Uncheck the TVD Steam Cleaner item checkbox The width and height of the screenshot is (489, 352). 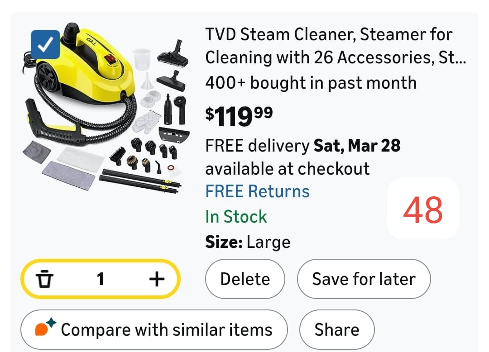45,44
